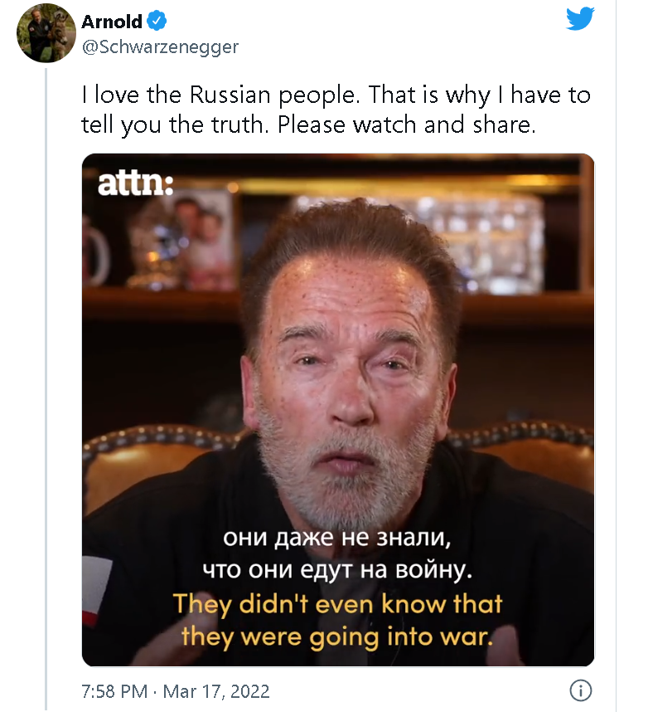Click the yellow English subtitle text
The image size is (648, 712).
[338, 619]
